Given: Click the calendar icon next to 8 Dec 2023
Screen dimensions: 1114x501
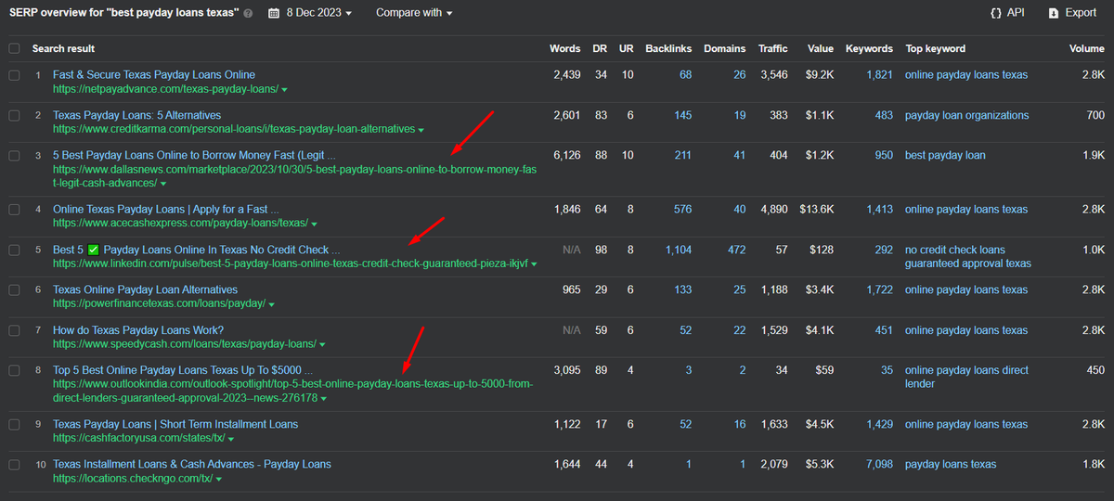Looking at the screenshot, I should pos(274,13).
